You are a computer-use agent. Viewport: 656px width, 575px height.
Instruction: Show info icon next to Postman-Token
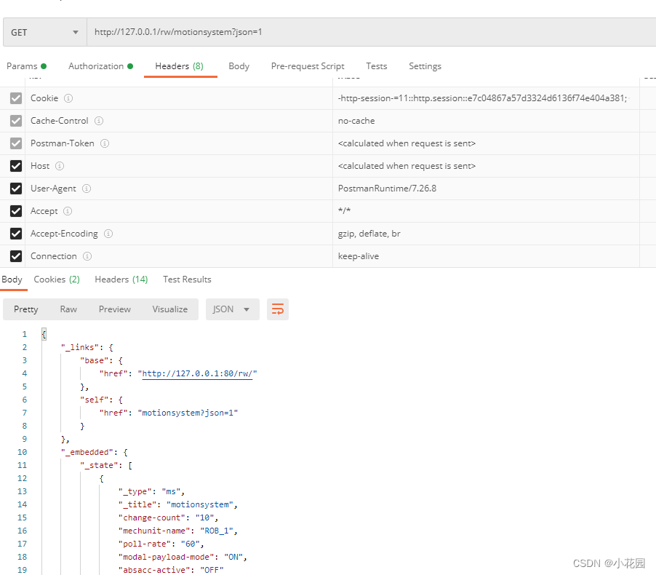(x=105, y=143)
